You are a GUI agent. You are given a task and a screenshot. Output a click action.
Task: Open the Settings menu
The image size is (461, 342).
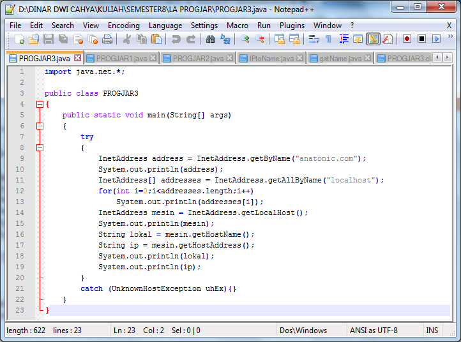tap(204, 26)
